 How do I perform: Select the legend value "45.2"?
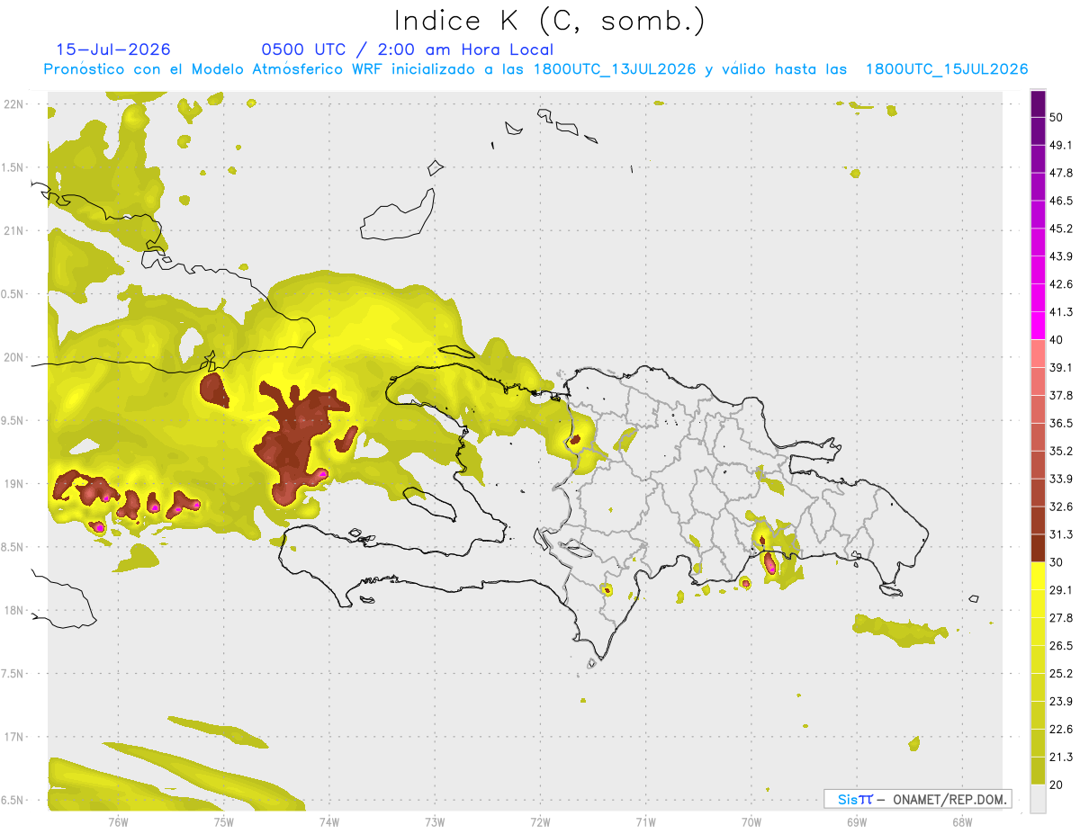coord(1062,229)
